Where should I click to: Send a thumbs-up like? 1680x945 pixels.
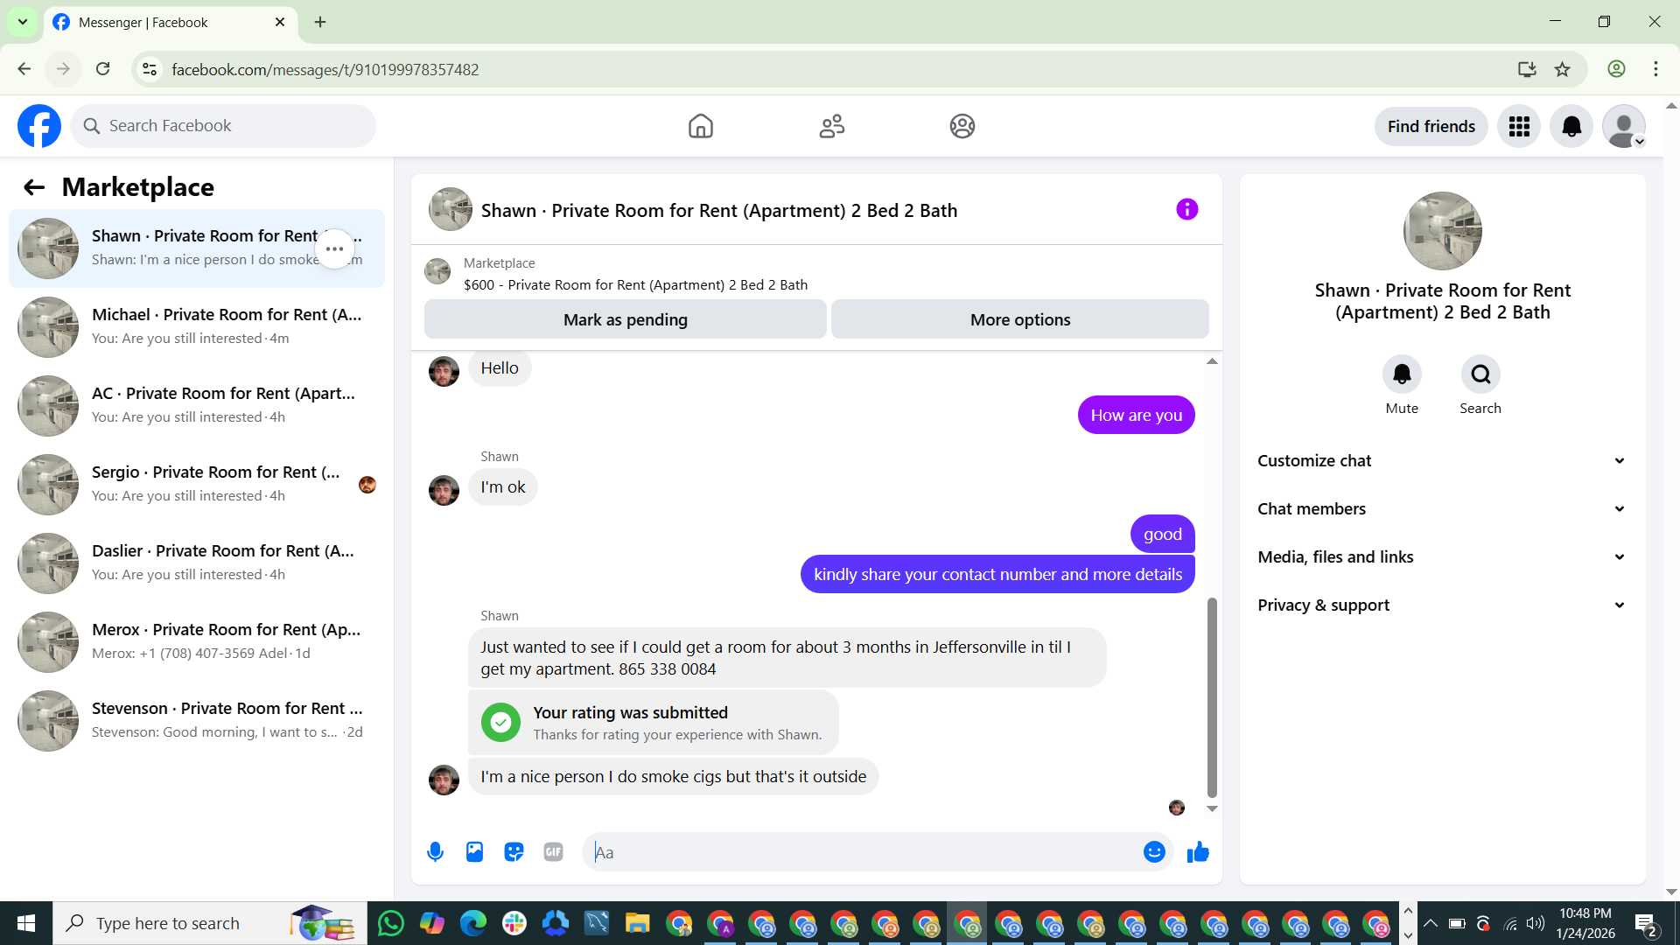coord(1198,851)
